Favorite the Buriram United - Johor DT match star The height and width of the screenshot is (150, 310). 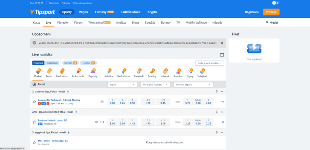point(34,122)
